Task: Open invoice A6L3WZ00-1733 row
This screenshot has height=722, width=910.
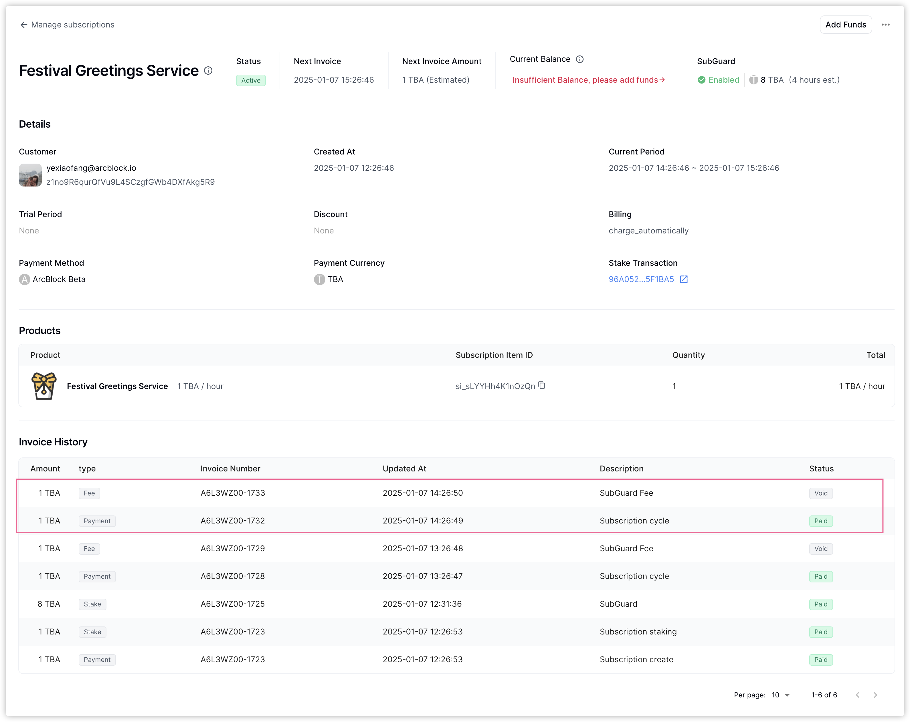Action: [233, 493]
